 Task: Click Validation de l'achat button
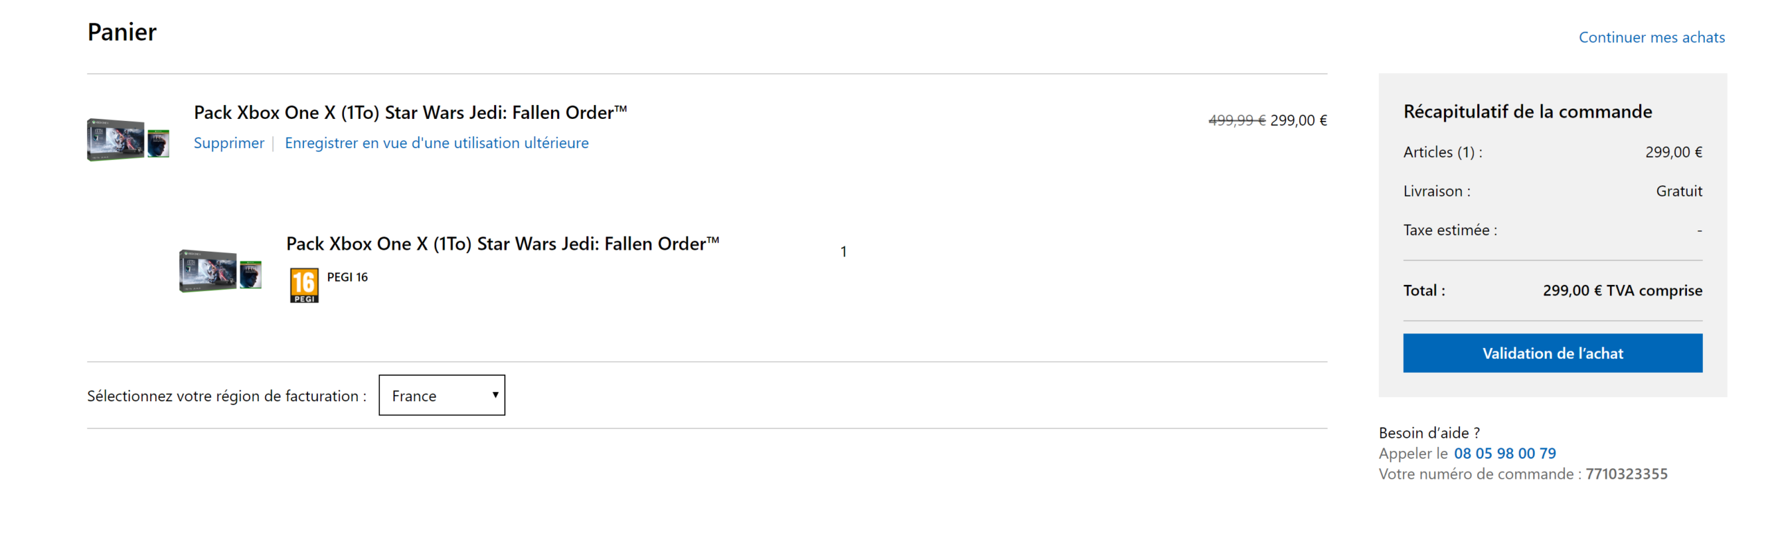(1552, 353)
